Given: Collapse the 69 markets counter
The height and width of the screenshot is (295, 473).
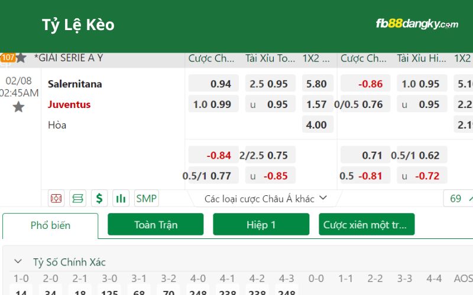Looking at the screenshot, I should pyautogui.click(x=458, y=198).
